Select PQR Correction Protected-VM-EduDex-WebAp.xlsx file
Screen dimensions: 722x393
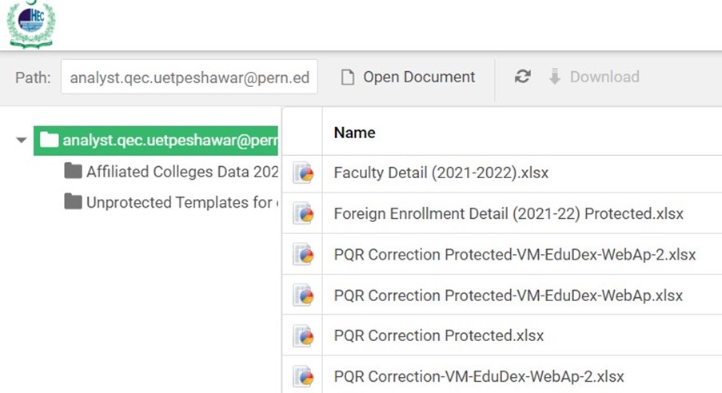508,296
